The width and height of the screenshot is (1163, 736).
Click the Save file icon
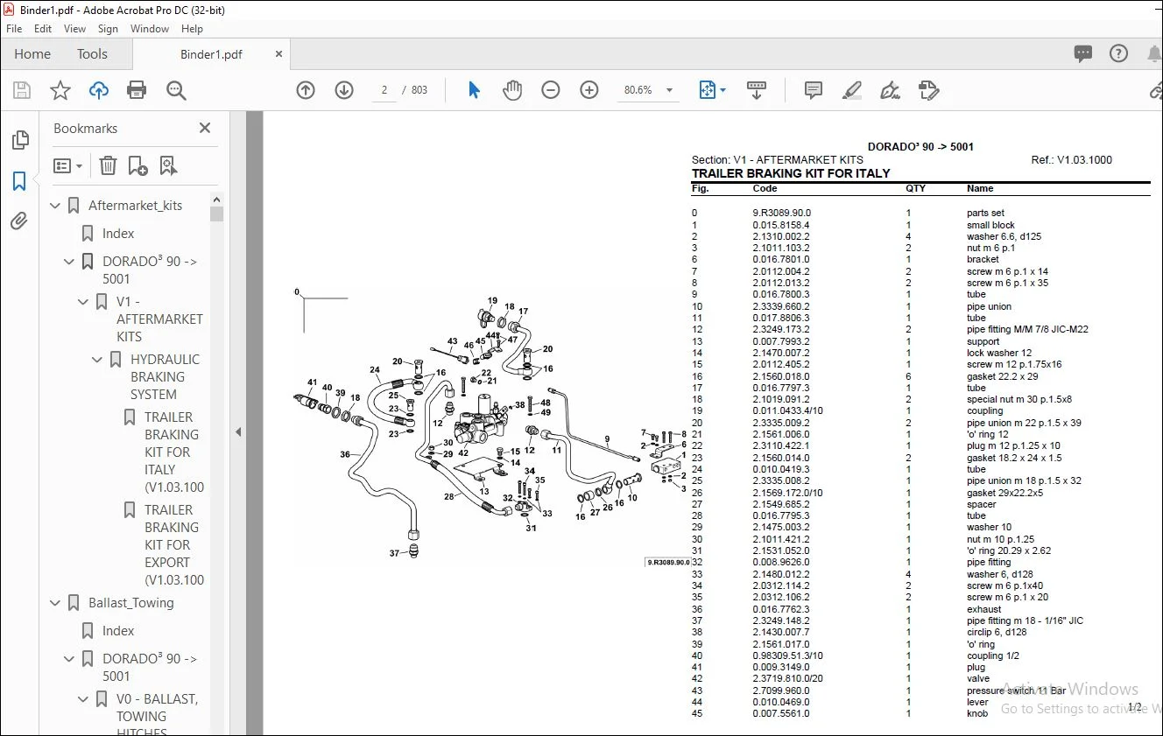pyautogui.click(x=22, y=90)
